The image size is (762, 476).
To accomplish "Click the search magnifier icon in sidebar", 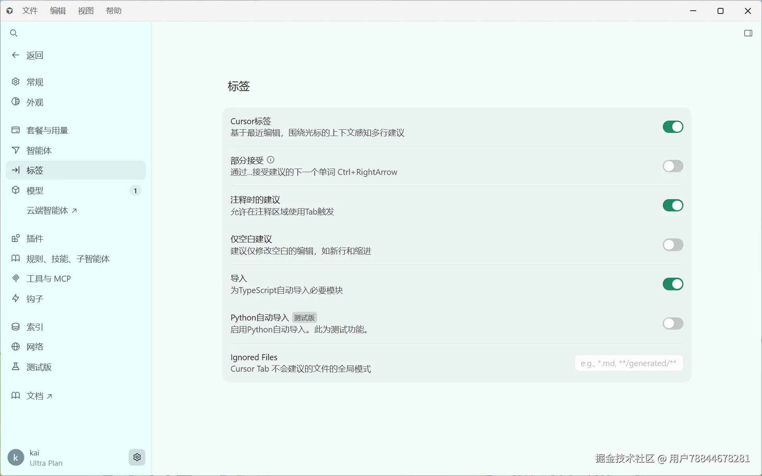I will click(13, 33).
